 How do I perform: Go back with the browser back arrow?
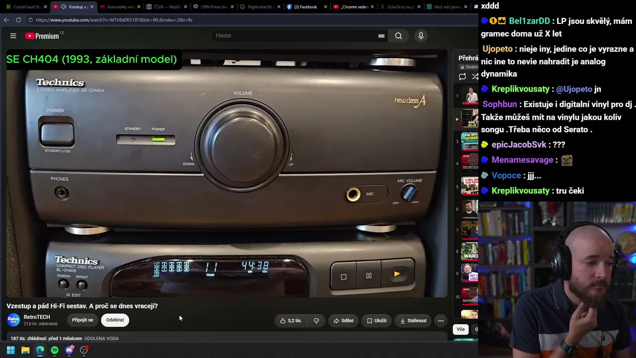[6, 20]
